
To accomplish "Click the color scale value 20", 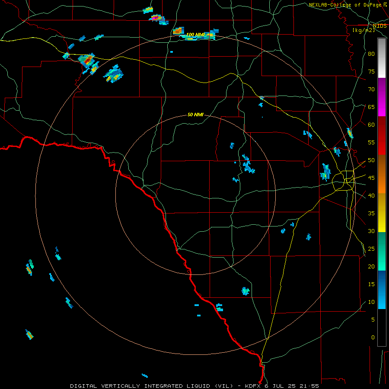I will (x=371, y=266).
